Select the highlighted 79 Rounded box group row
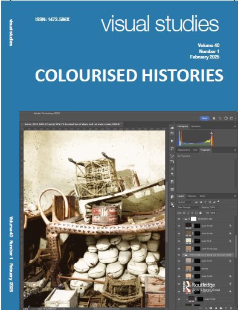This screenshot has height=310, width=238. point(208,255)
